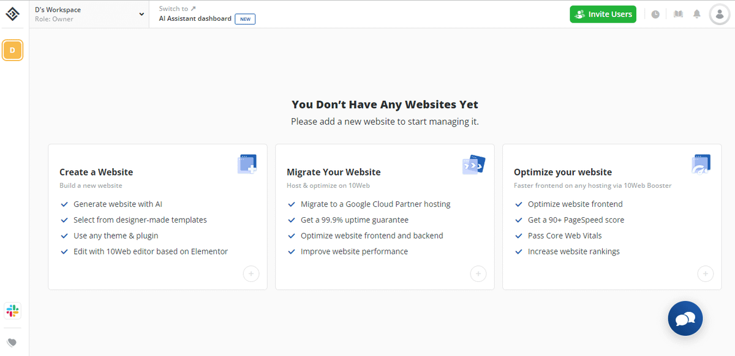Click the NEW badge beside AI Assistant
Screen dimensions: 735x356
(x=245, y=19)
